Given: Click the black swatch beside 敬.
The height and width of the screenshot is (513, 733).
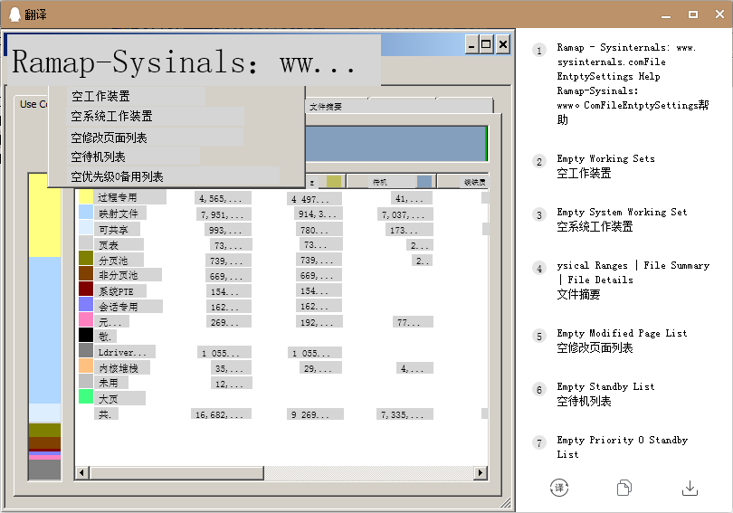Looking at the screenshot, I should (x=86, y=336).
